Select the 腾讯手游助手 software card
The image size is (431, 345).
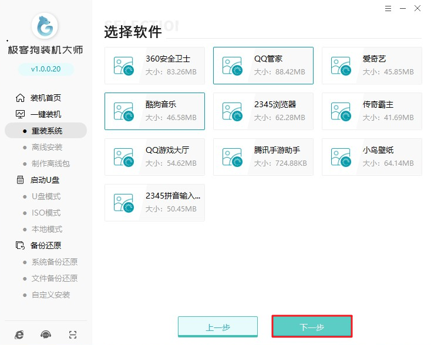(263, 156)
